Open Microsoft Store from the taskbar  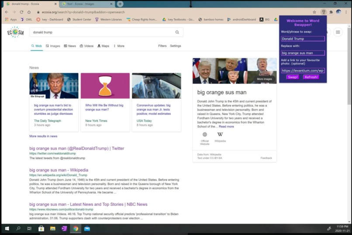pyautogui.click(x=41, y=228)
